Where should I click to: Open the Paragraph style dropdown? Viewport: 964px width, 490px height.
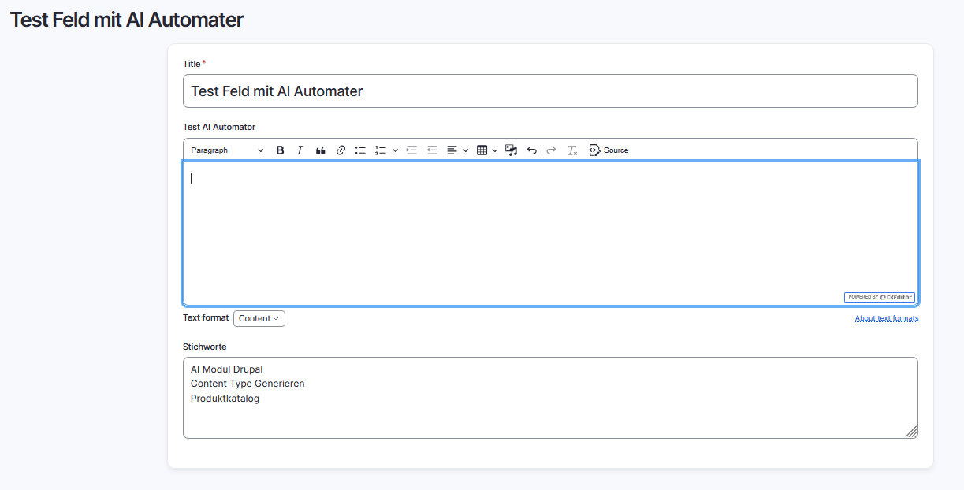pos(226,150)
